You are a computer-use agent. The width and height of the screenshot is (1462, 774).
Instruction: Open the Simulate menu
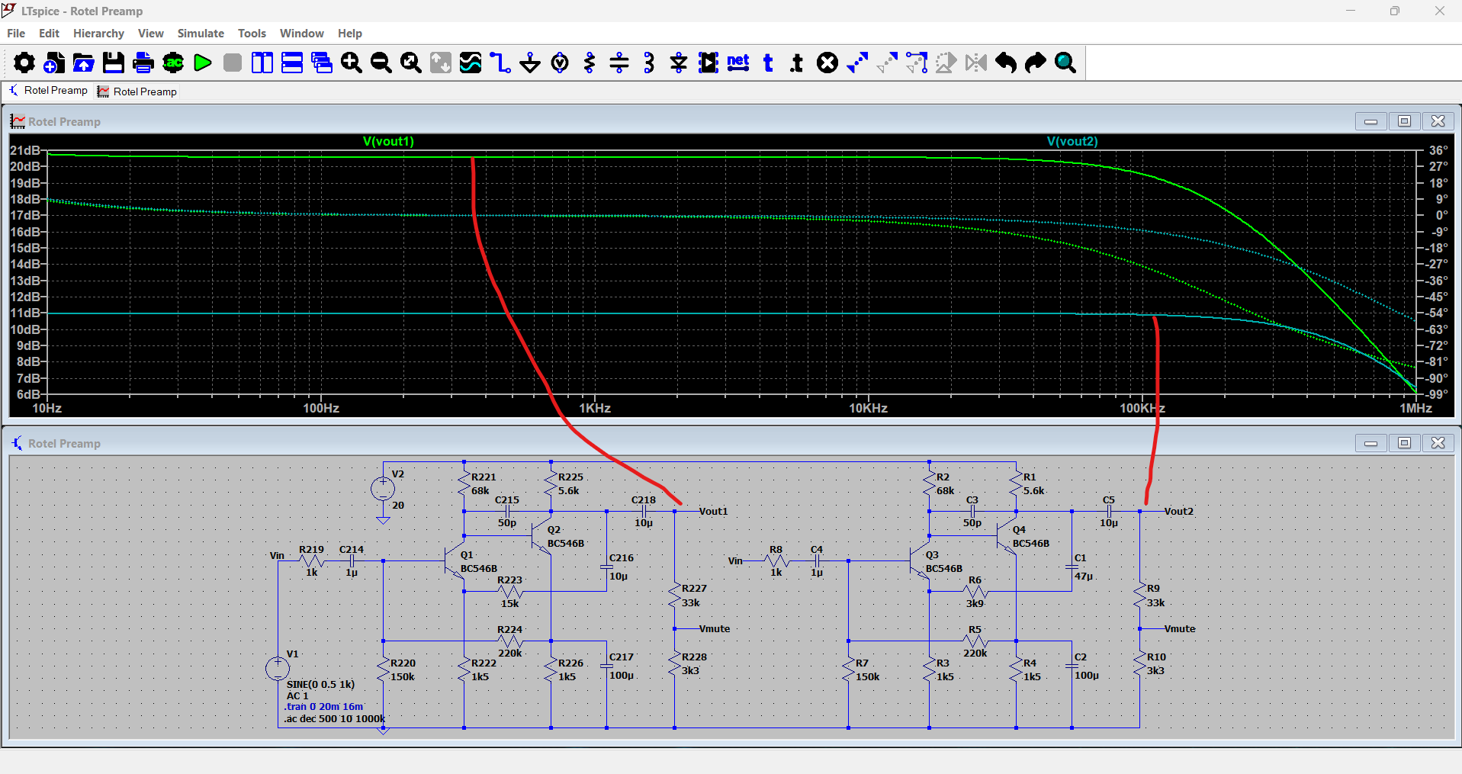click(x=201, y=34)
